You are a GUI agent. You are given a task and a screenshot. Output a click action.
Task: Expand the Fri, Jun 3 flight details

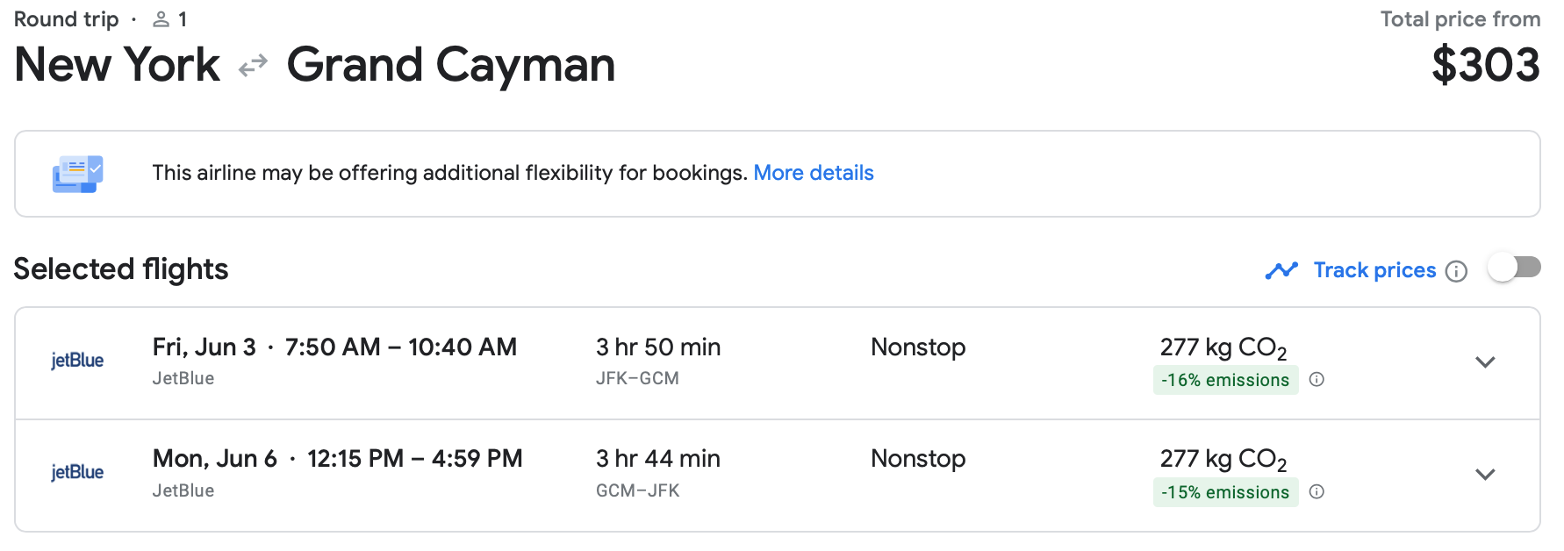(1485, 362)
